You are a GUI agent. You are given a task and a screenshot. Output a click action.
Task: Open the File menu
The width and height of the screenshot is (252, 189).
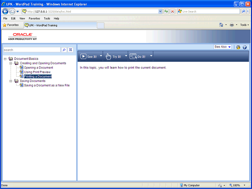[x=5, y=19]
